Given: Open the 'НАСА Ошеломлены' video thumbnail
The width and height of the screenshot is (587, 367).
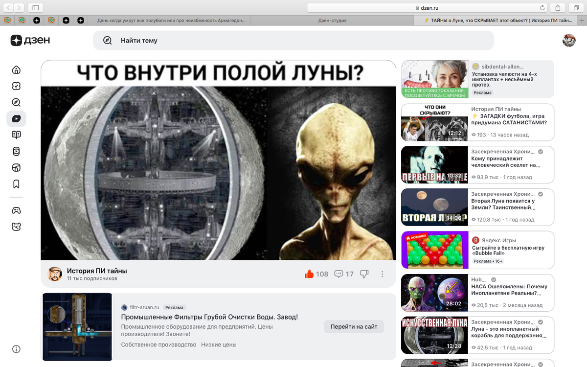Looking at the screenshot, I should point(433,293).
